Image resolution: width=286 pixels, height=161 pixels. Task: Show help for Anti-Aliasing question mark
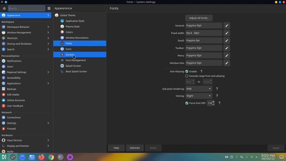coord(202,72)
